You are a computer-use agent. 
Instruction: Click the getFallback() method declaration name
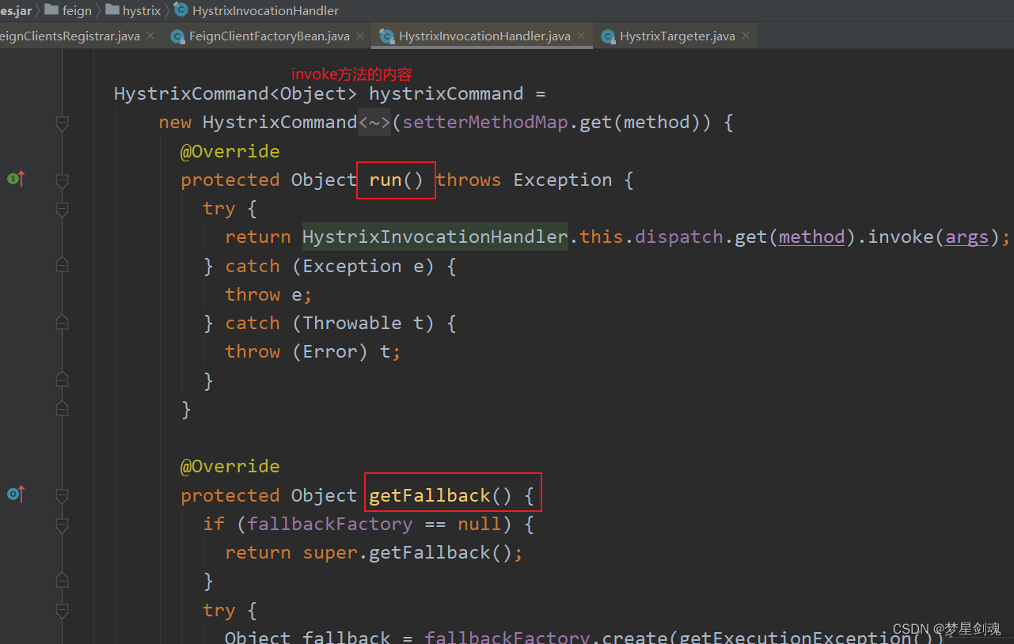point(430,495)
